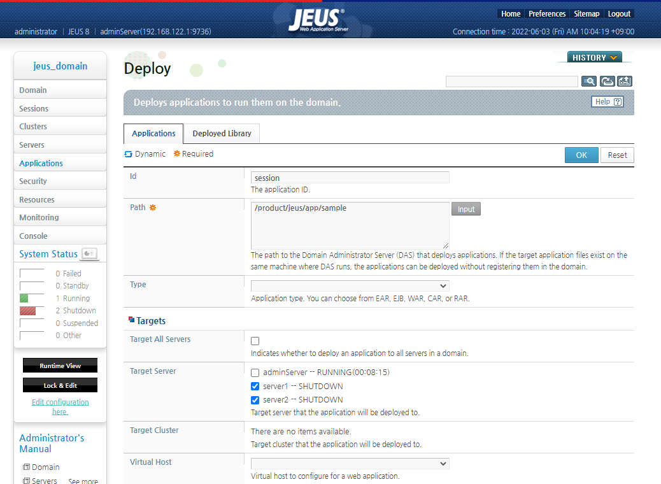Enable Target All Servers checkbox
Image resolution: width=661 pixels, height=484 pixels.
pyautogui.click(x=255, y=341)
